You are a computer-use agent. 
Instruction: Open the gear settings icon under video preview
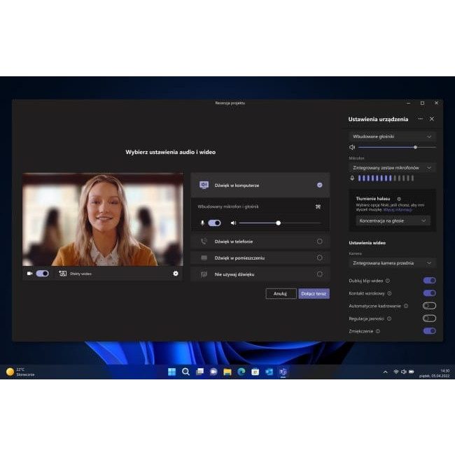(x=176, y=273)
